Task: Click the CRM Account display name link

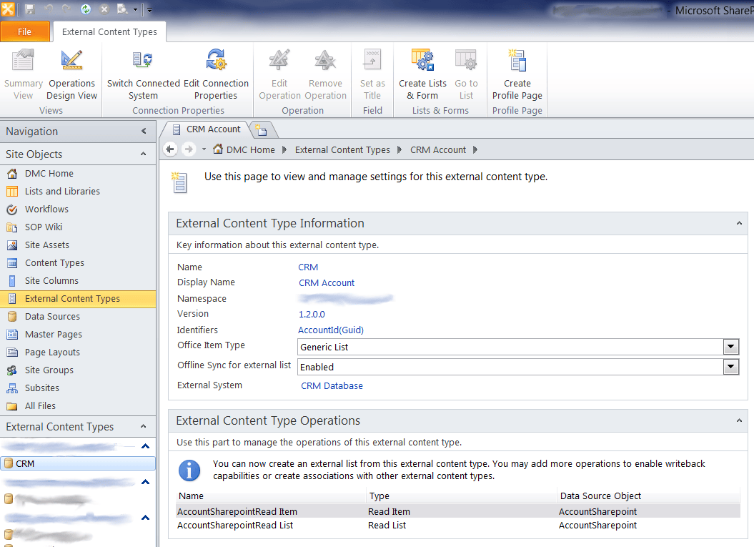Action: tap(327, 283)
